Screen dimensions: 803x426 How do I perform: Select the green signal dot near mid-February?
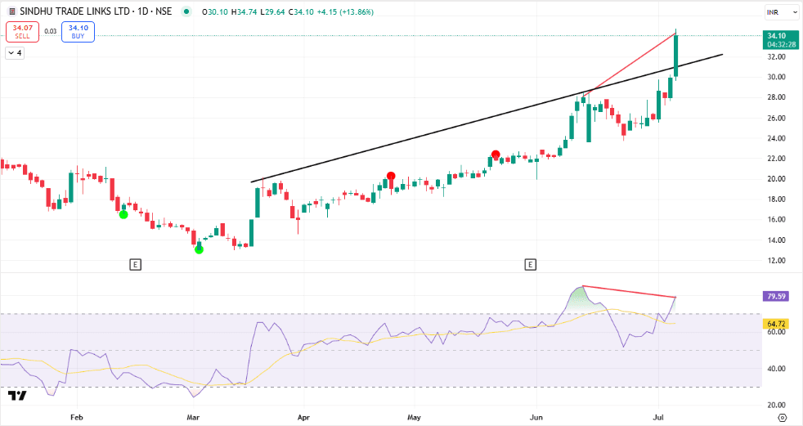(x=123, y=214)
